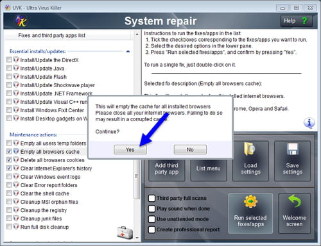This screenshot has width=321, height=246.
Task: Enable Create professional report option
Action: point(152,229)
